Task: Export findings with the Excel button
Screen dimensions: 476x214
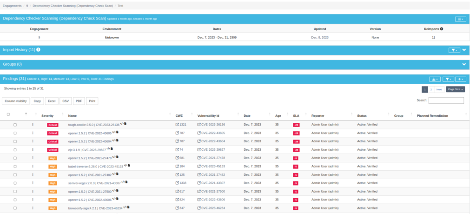Action: pyautogui.click(x=52, y=101)
